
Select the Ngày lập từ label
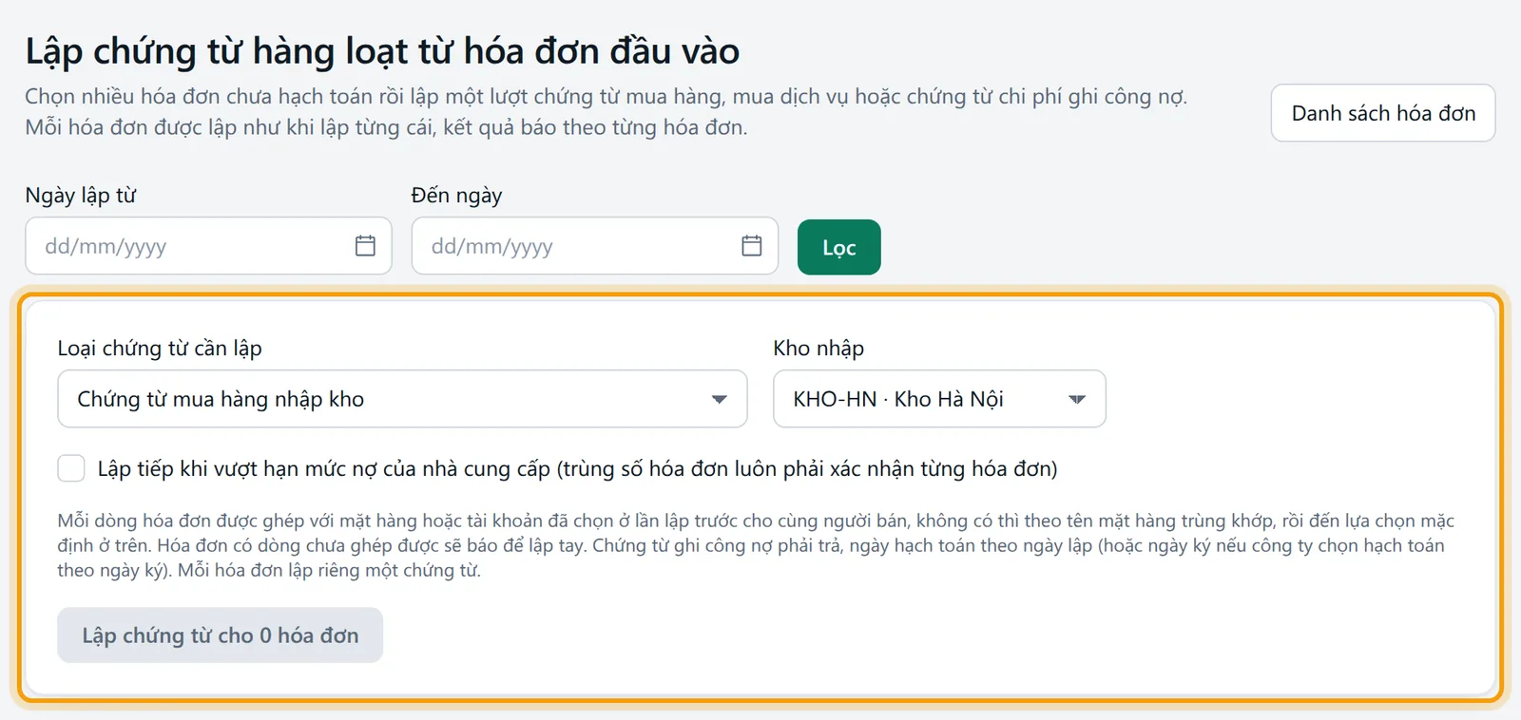click(81, 196)
